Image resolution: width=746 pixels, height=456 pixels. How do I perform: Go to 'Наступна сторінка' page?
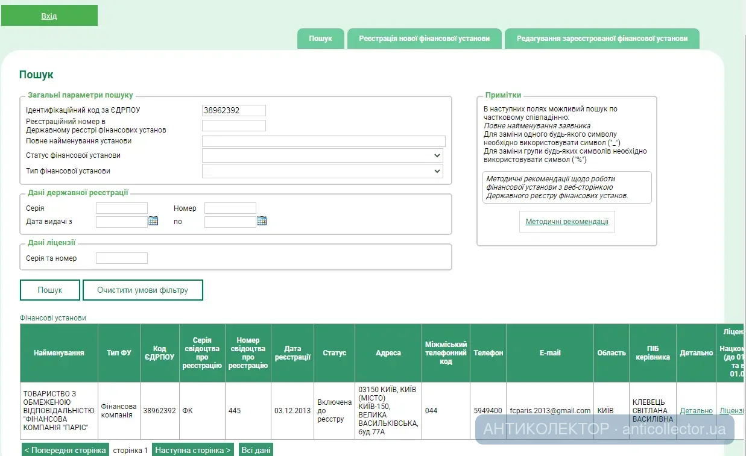pyautogui.click(x=192, y=450)
